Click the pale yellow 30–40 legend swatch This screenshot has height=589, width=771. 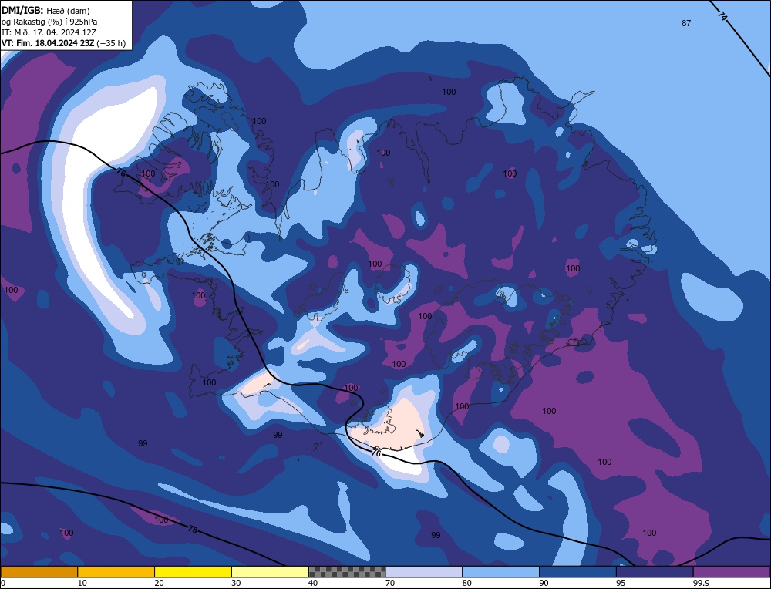click(270, 571)
